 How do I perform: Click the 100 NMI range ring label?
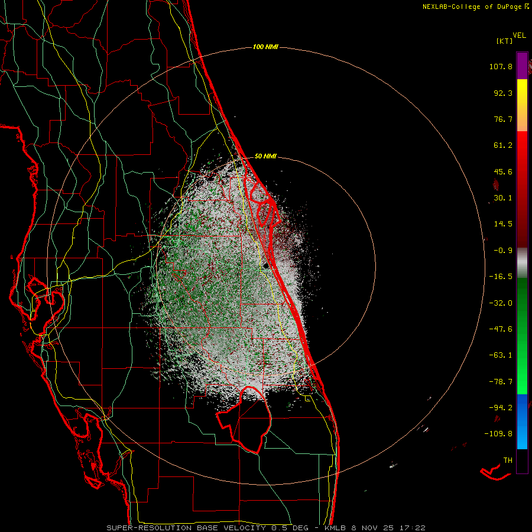tap(265, 47)
